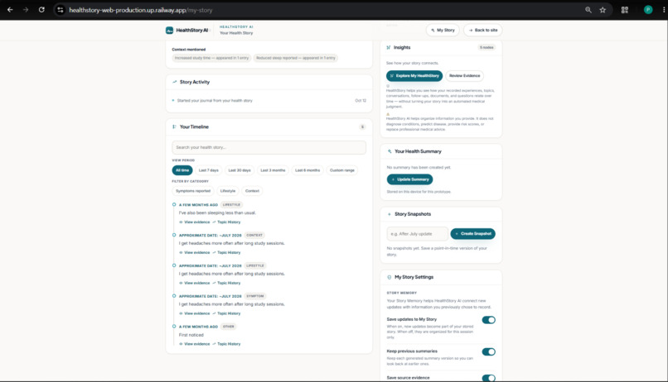Open the browser three-dot menu
The image size is (668, 382).
coord(663,10)
